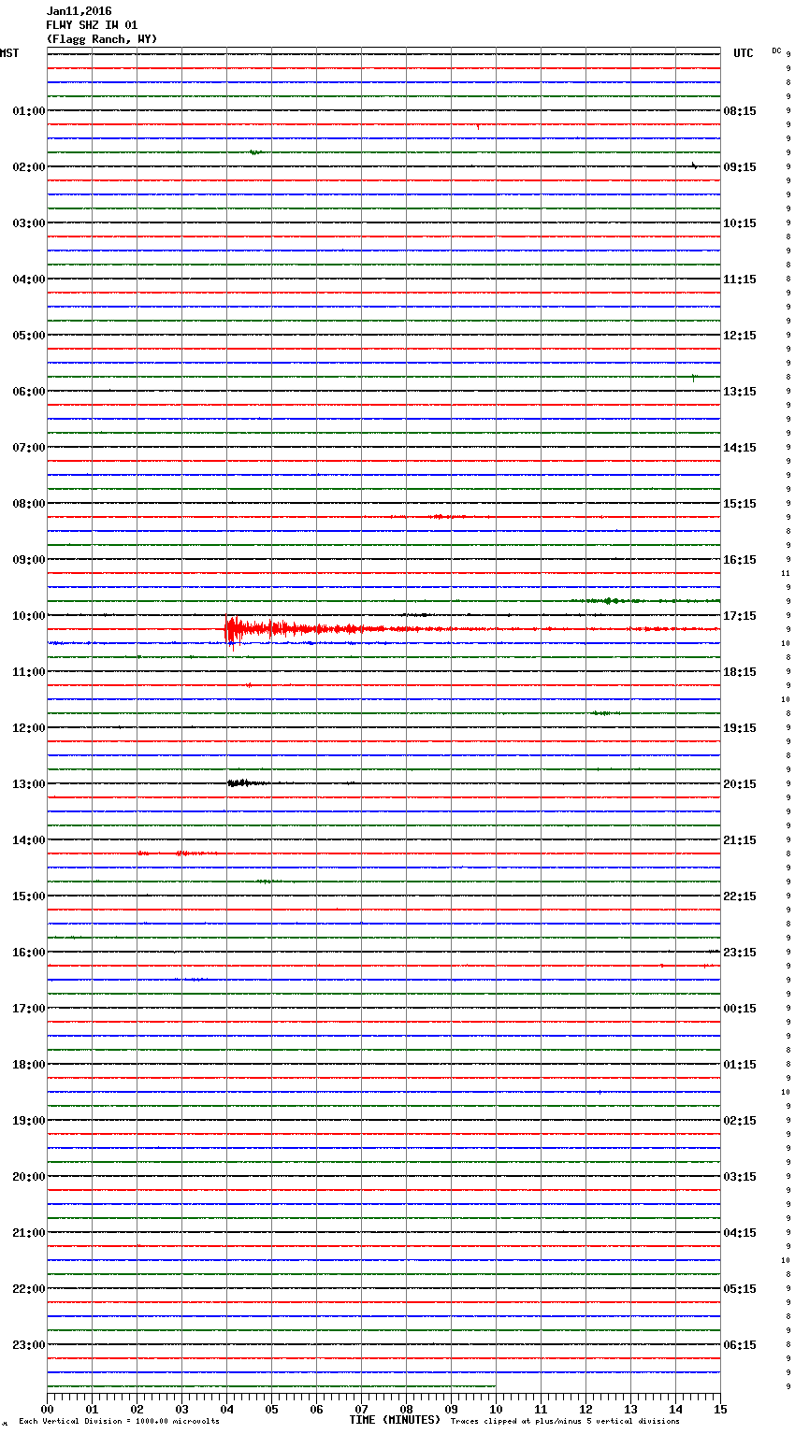Click the '23:00' MST time label
Screen dimensions: 795x1434
tap(29, 1345)
